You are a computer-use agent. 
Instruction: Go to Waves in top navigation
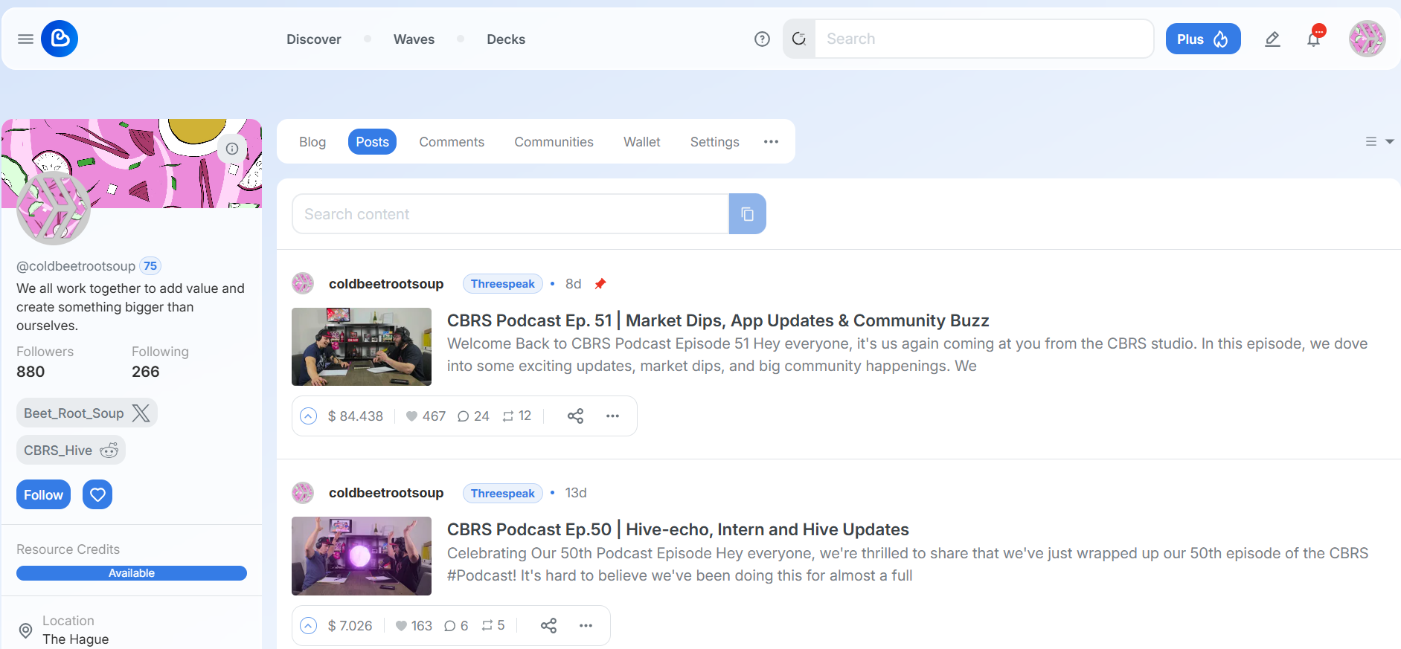[414, 39]
